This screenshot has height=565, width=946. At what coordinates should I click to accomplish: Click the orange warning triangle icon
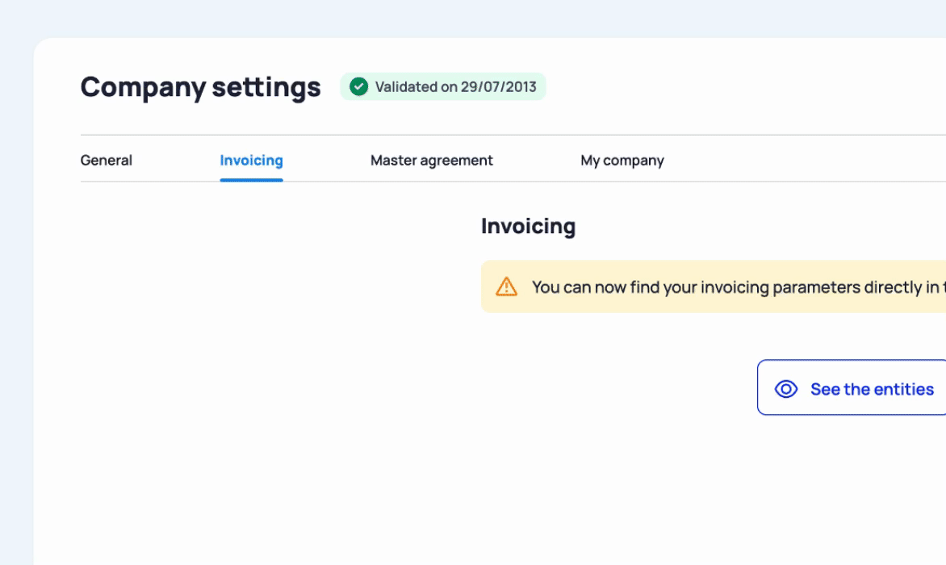click(x=506, y=287)
